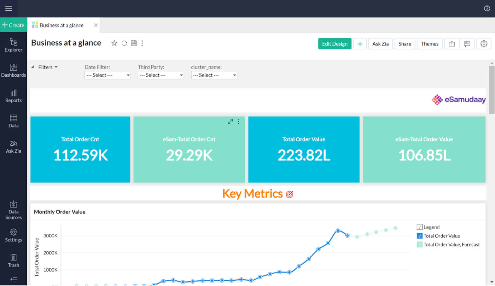The height and width of the screenshot is (286, 495).
Task: Collapse the Filters section
Action: [33, 67]
